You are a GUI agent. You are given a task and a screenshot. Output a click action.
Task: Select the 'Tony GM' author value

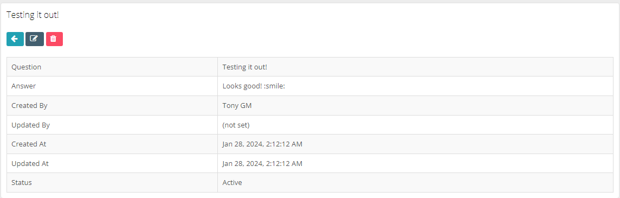point(237,106)
